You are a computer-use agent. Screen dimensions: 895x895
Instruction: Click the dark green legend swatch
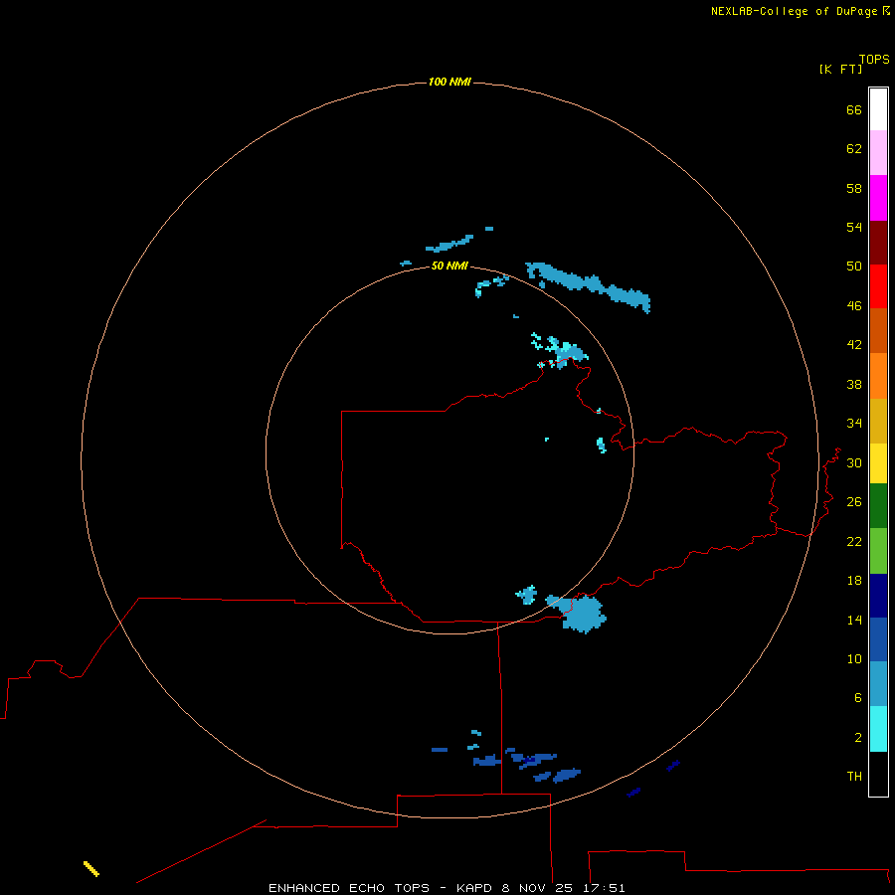tap(878, 506)
